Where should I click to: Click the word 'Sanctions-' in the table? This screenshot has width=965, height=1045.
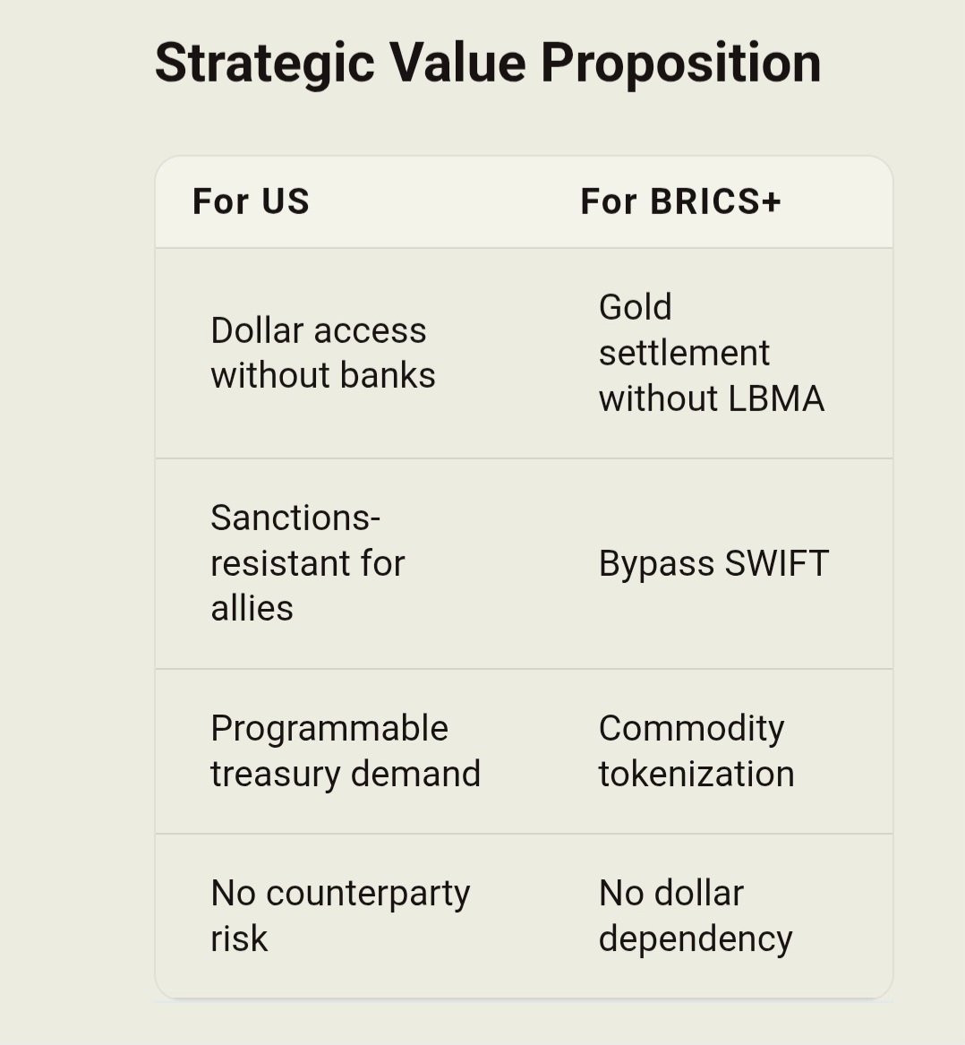click(x=295, y=518)
